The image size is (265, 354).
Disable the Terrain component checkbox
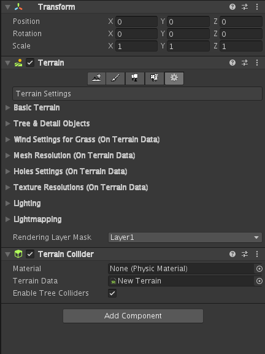[x=30, y=63]
